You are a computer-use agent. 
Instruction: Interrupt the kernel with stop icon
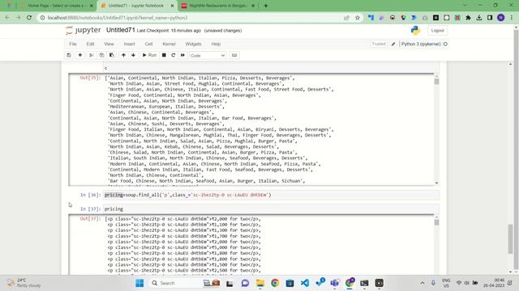pyautogui.click(x=164, y=55)
